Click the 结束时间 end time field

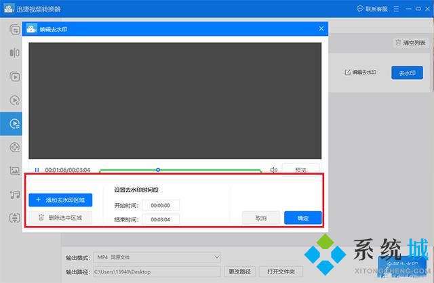[x=161, y=219]
